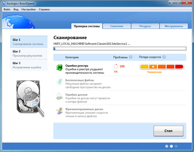
Task: Open the Справка menu
Action: 44,9
